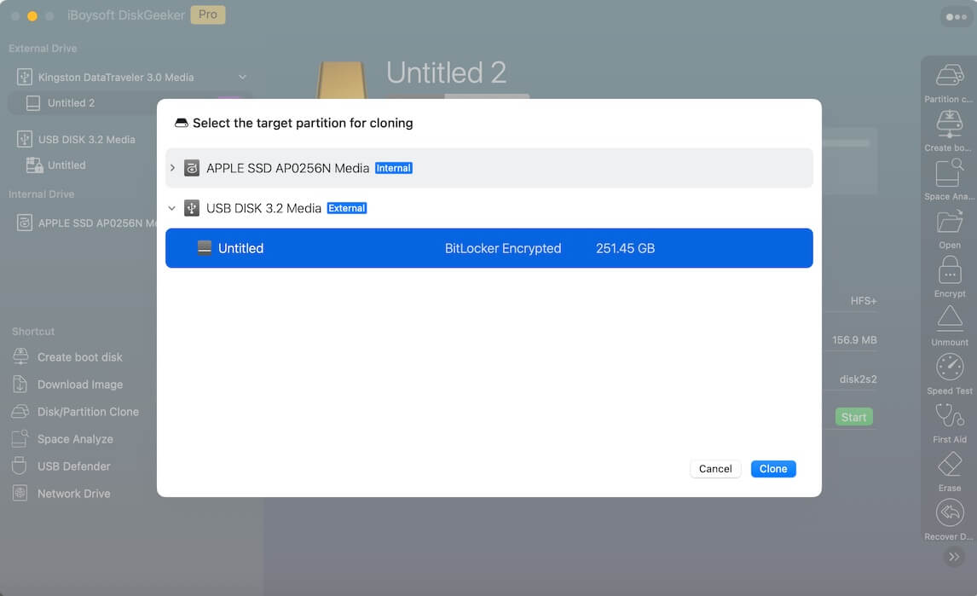The height and width of the screenshot is (596, 977).
Task: Open the Speed Test tool icon
Action: (949, 367)
